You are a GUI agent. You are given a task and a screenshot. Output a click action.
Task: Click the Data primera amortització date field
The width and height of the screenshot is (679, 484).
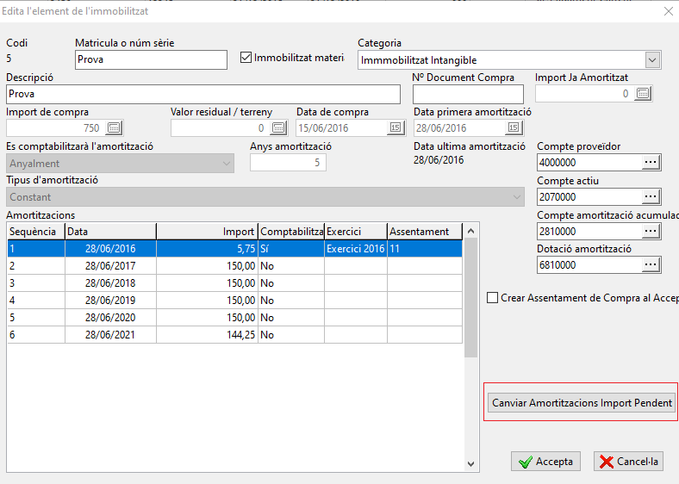coord(460,128)
